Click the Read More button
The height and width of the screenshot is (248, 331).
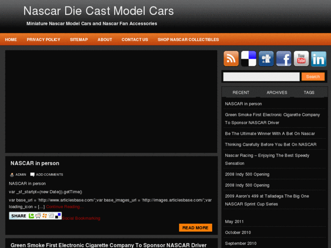(x=195, y=228)
